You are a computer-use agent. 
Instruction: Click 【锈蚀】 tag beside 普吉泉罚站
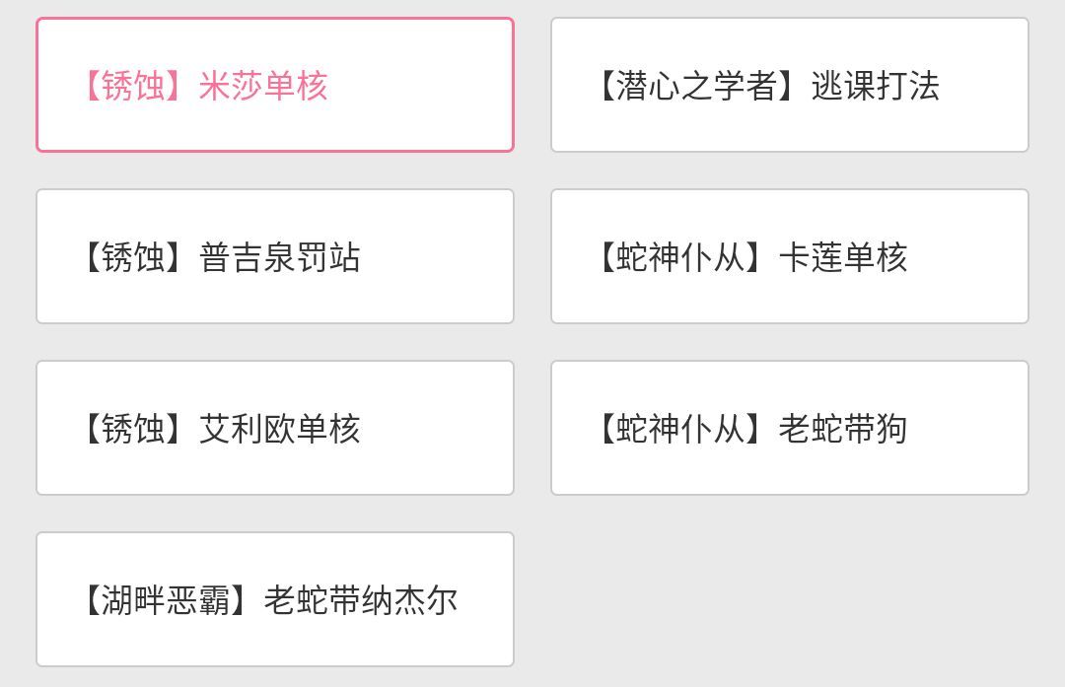point(133,257)
